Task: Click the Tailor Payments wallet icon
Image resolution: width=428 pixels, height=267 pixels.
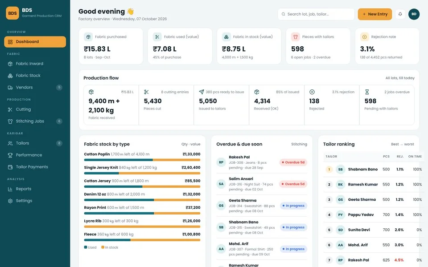Action: [10, 167]
